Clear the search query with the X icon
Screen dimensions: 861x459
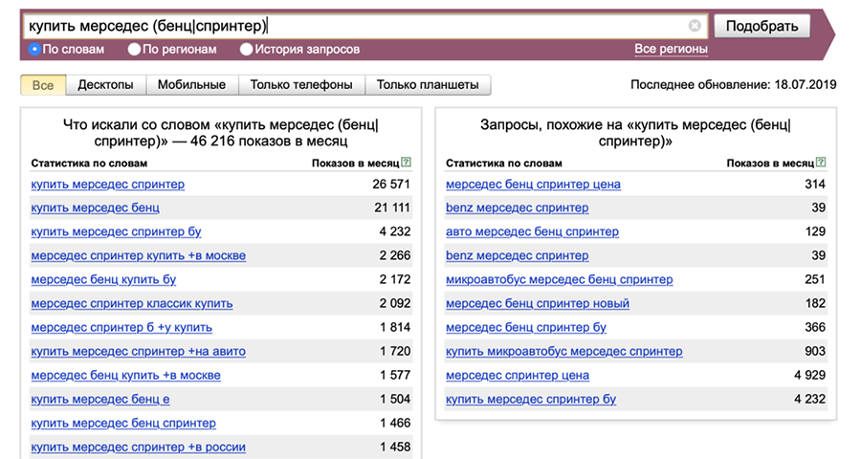[x=695, y=26]
